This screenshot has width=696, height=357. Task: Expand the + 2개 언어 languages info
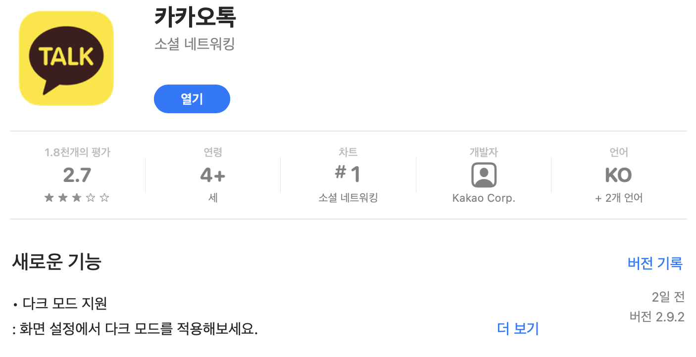[619, 198]
